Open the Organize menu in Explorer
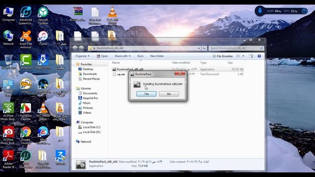315x177 pixels. pos(82,56)
